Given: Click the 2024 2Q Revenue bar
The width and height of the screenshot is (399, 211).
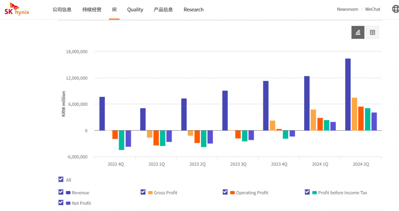Looking at the screenshot, I should tap(348, 94).
